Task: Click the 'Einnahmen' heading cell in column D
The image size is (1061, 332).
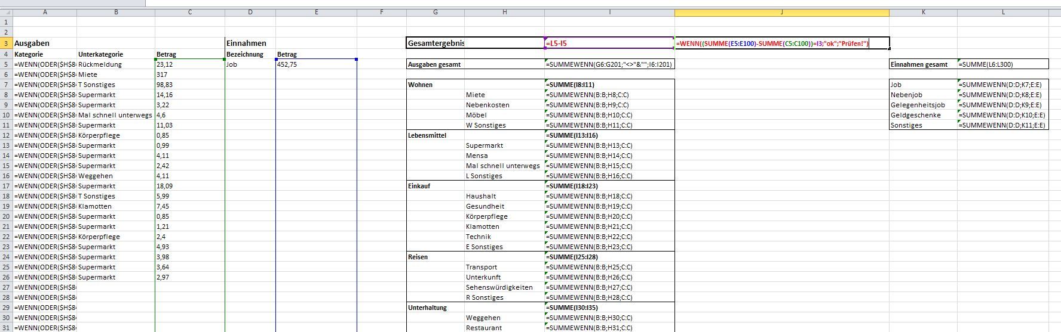Action: coord(250,43)
